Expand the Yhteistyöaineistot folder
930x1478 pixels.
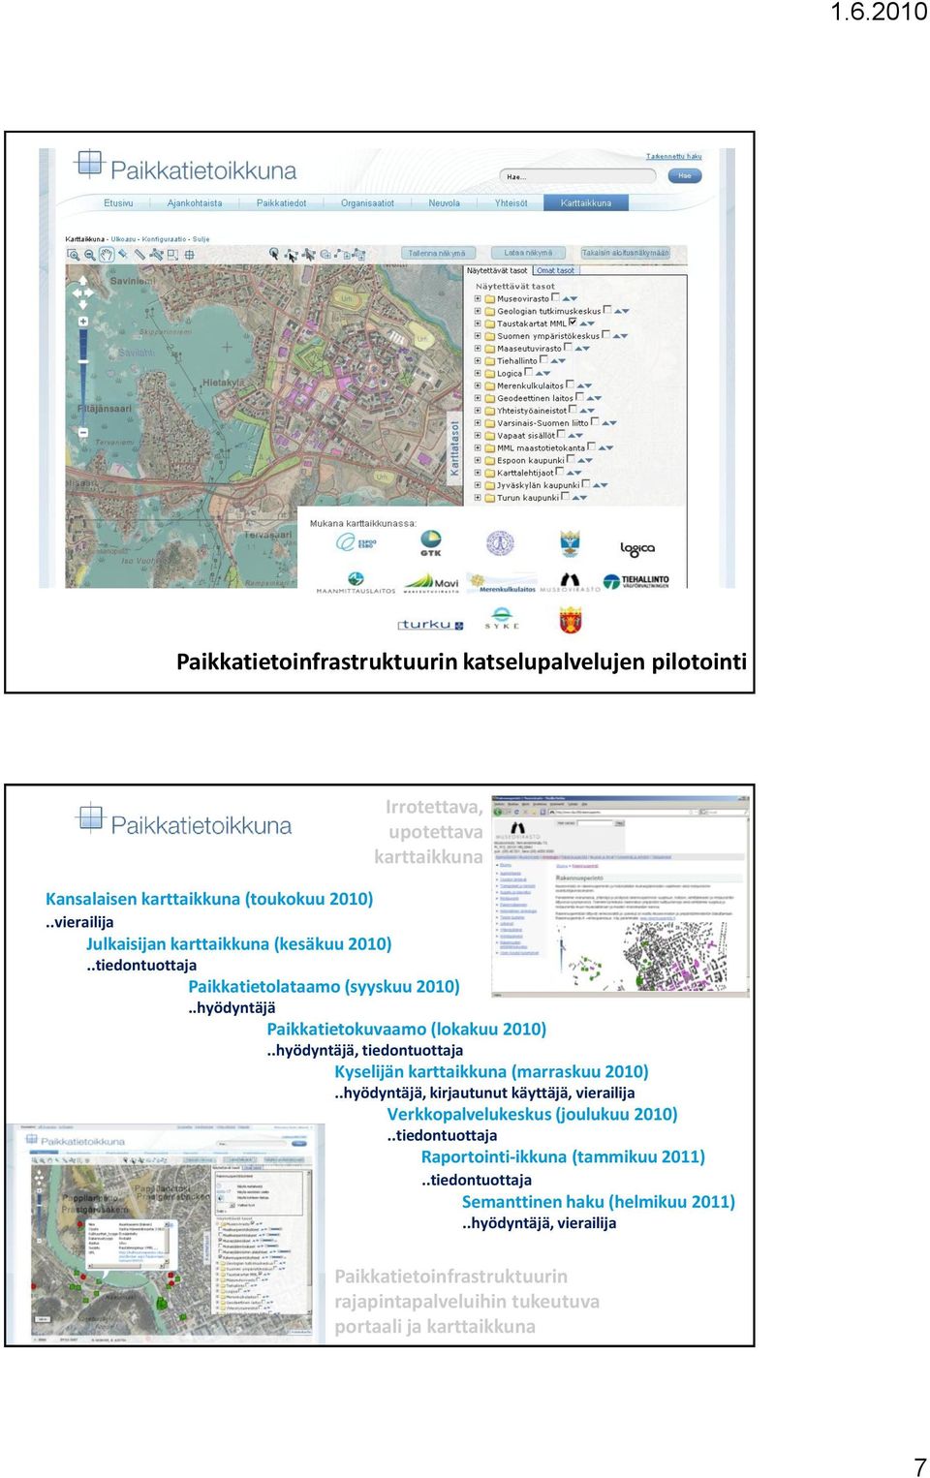click(x=478, y=411)
